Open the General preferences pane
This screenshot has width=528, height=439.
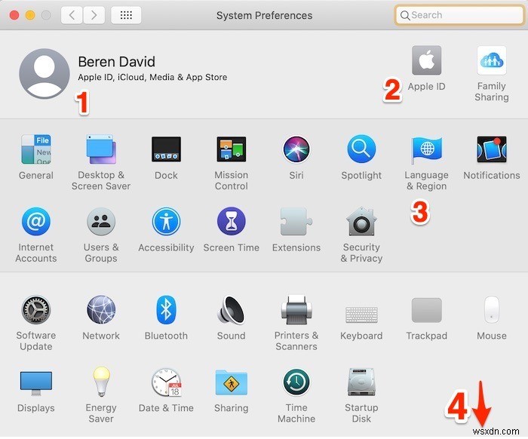[x=36, y=149]
